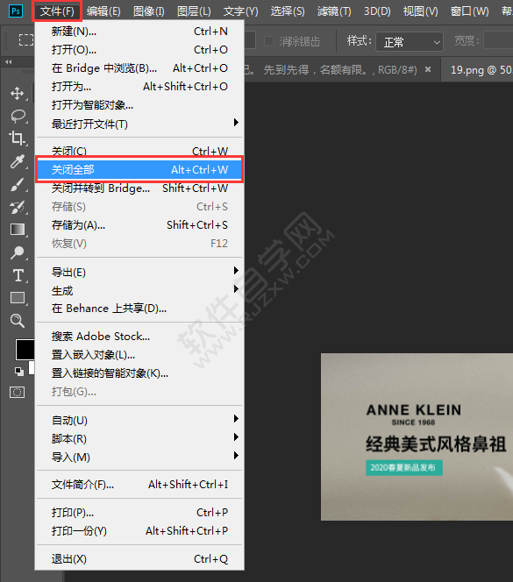Open the 编辑(E) menu

pyautogui.click(x=103, y=11)
